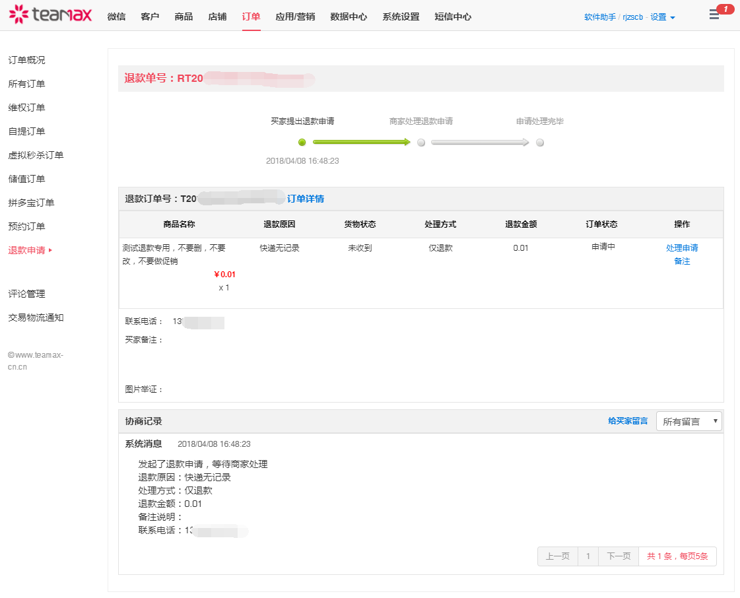Open the hamburger menu with notification badge

click(x=714, y=15)
